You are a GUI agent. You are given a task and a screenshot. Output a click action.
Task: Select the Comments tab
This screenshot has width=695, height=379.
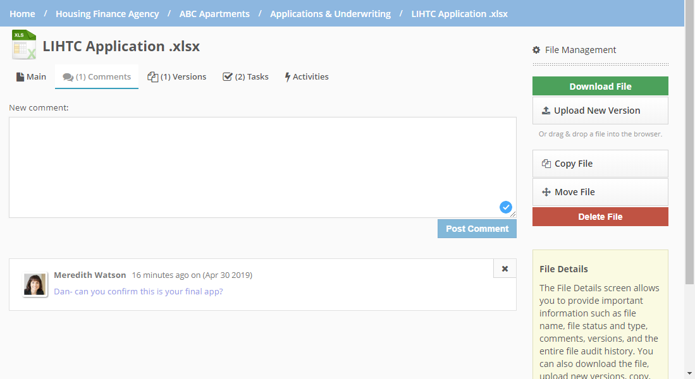coord(97,77)
